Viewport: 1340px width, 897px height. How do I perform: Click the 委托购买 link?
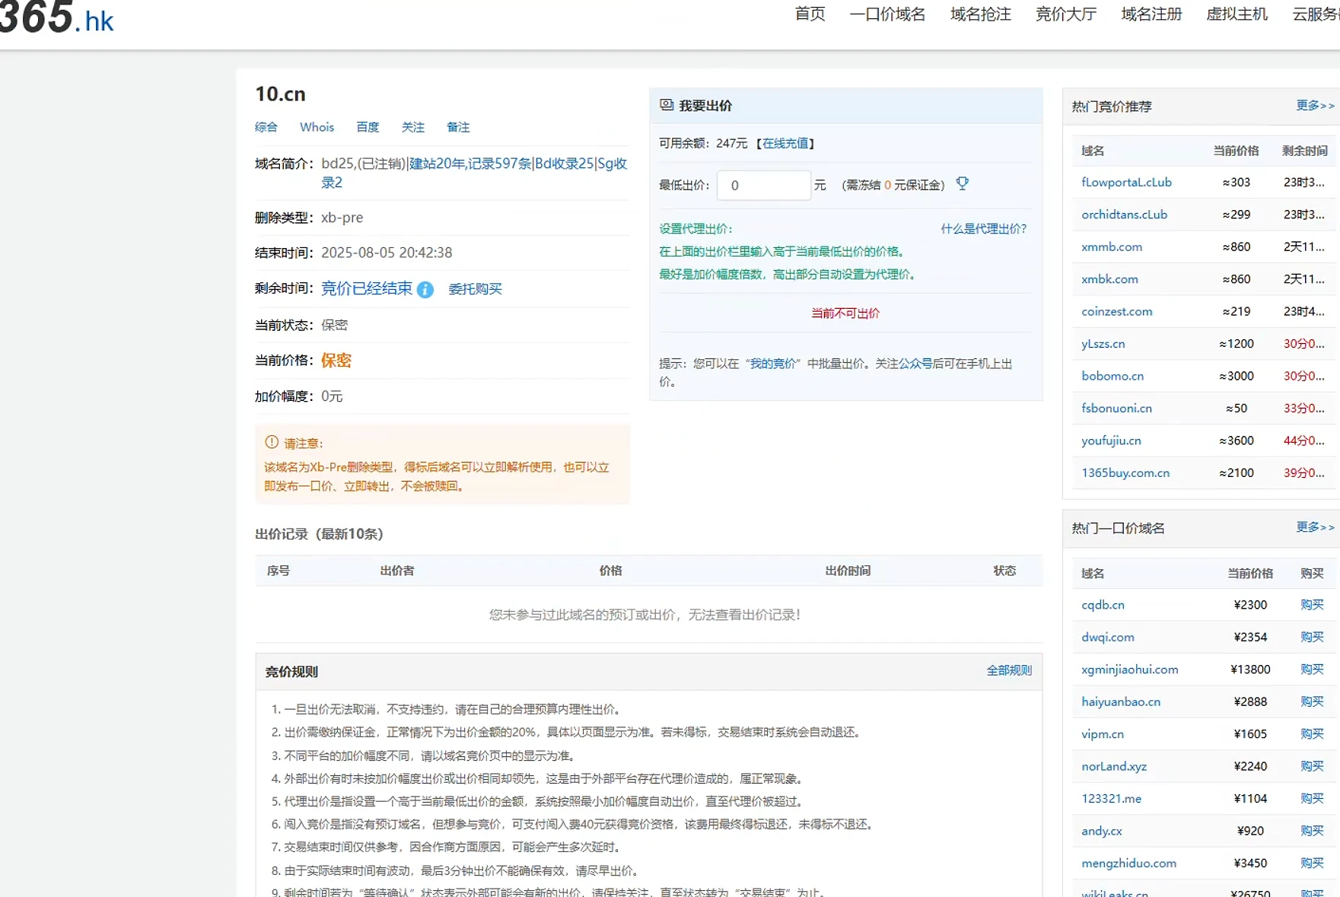(475, 289)
